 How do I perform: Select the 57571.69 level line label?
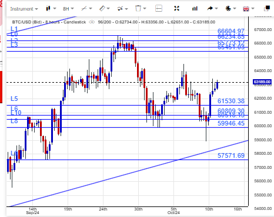click(231, 155)
